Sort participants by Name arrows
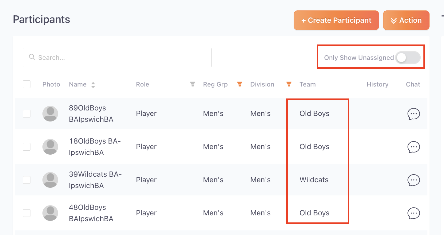The width and height of the screenshot is (444, 235). coord(93,85)
